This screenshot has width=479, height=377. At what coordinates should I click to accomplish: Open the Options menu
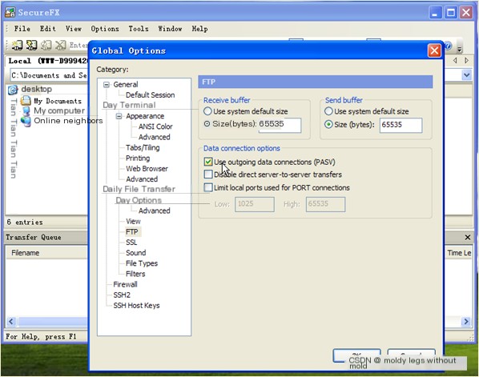pyautogui.click(x=105, y=29)
